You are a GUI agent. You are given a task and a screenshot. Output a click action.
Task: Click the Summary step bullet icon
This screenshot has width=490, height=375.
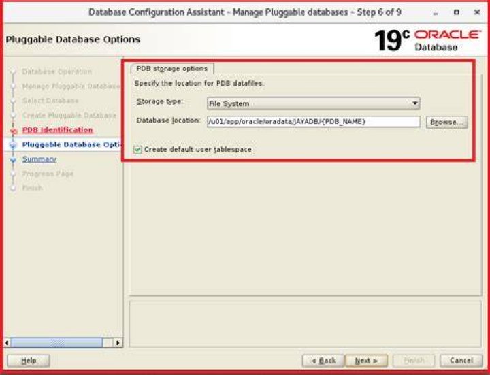pyautogui.click(x=13, y=160)
